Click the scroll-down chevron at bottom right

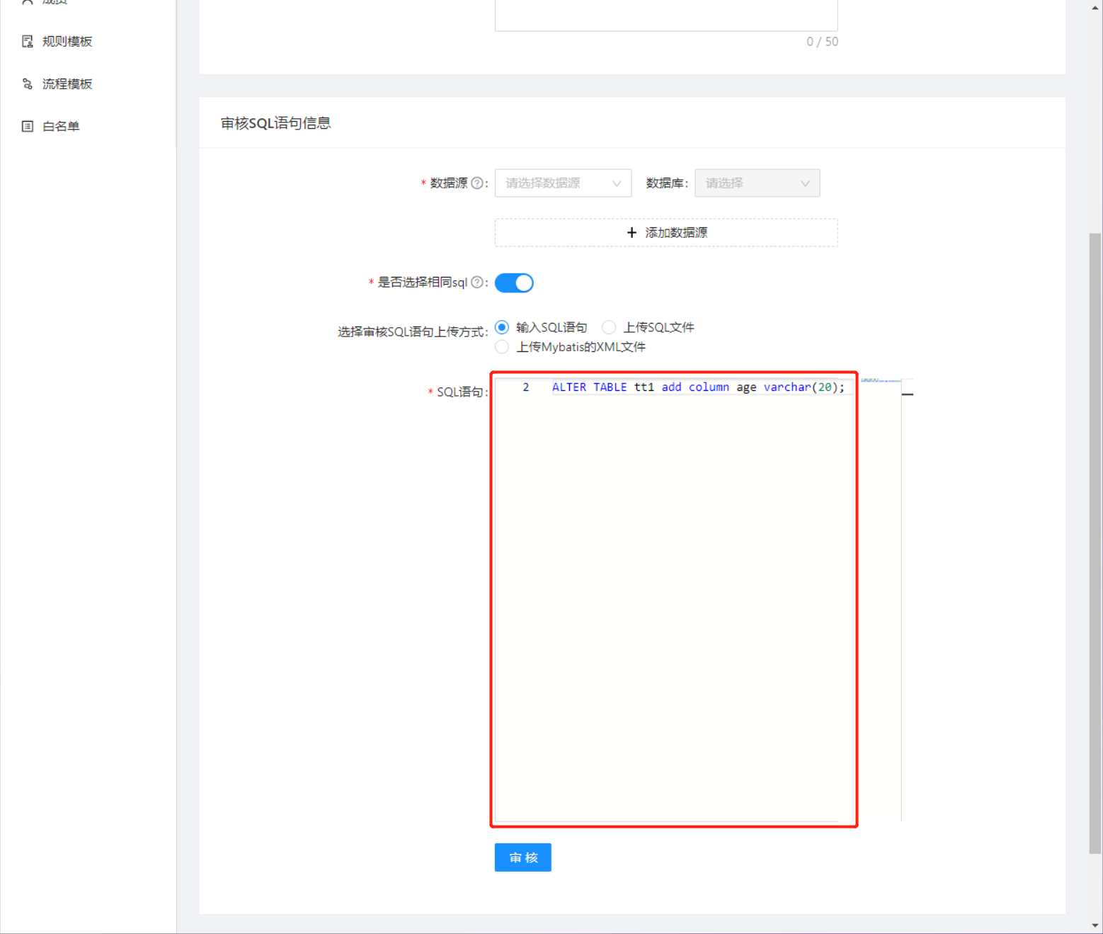click(x=1097, y=926)
